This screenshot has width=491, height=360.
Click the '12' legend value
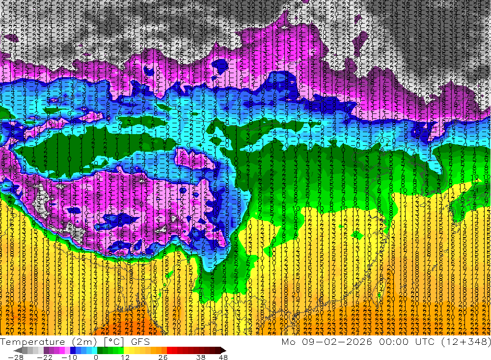click(125, 358)
